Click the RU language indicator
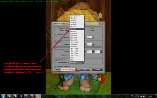 click(x=132, y=96)
